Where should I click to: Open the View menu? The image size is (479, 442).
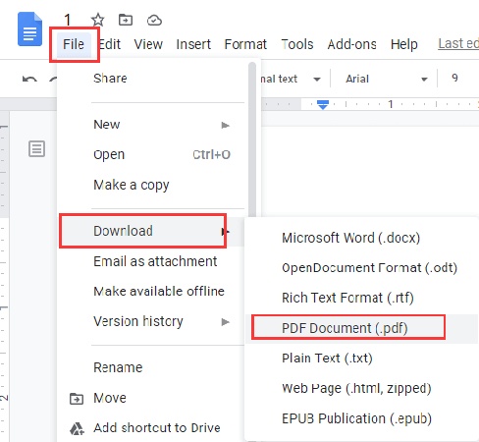[x=148, y=44]
